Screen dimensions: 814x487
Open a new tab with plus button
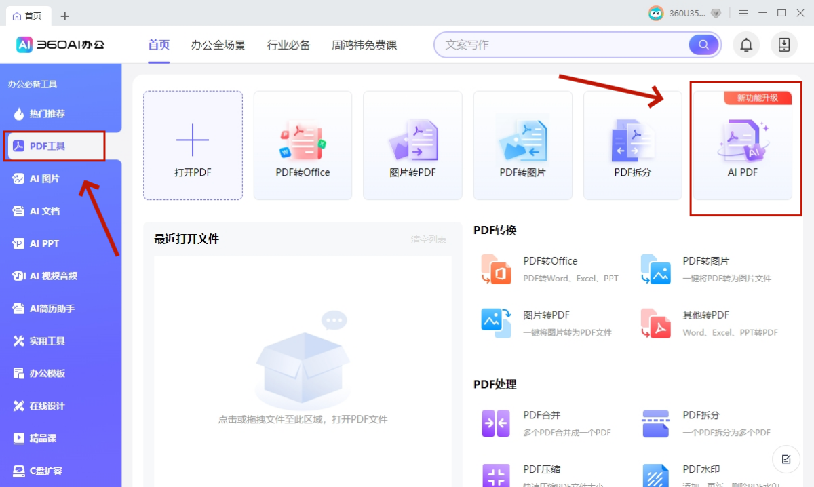[x=64, y=16]
